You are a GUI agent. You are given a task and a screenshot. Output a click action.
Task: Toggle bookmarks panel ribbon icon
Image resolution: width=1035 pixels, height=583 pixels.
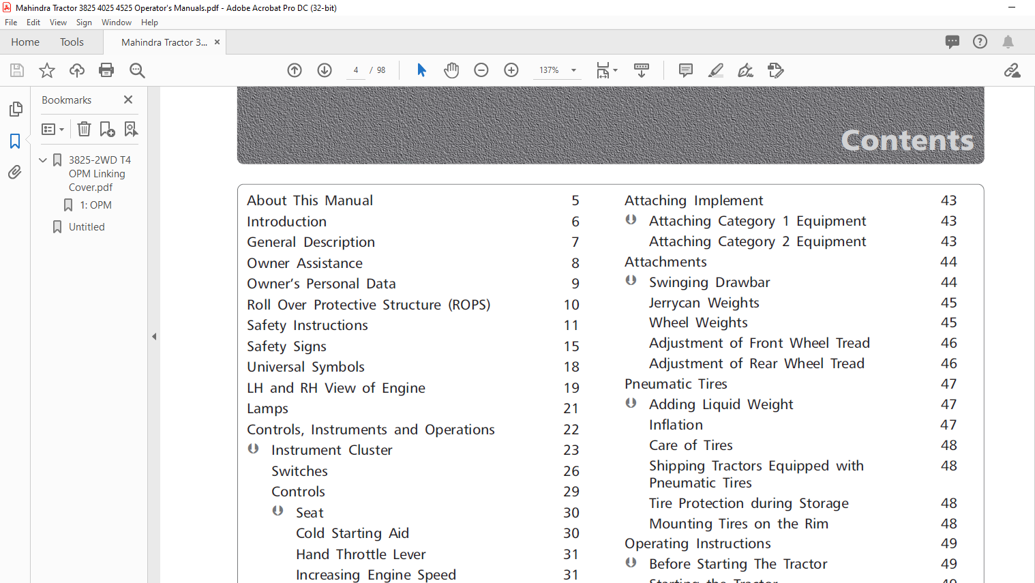(x=15, y=141)
